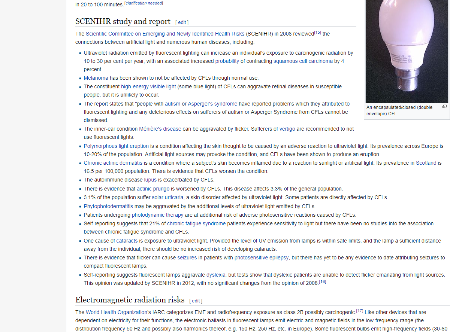Jump to citation 16
Screen dimensions: 459x332
click(323, 281)
